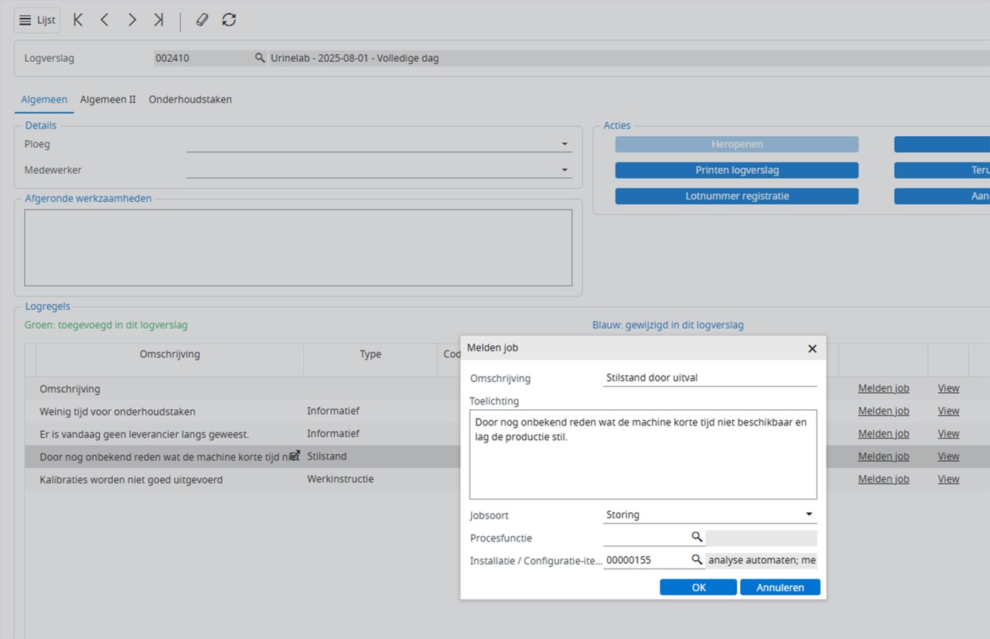The height and width of the screenshot is (639, 990).
Task: Click the Logverslag number field 002410
Action: (x=203, y=58)
